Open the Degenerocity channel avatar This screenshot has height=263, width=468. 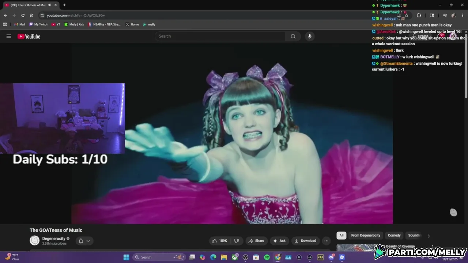click(x=34, y=240)
